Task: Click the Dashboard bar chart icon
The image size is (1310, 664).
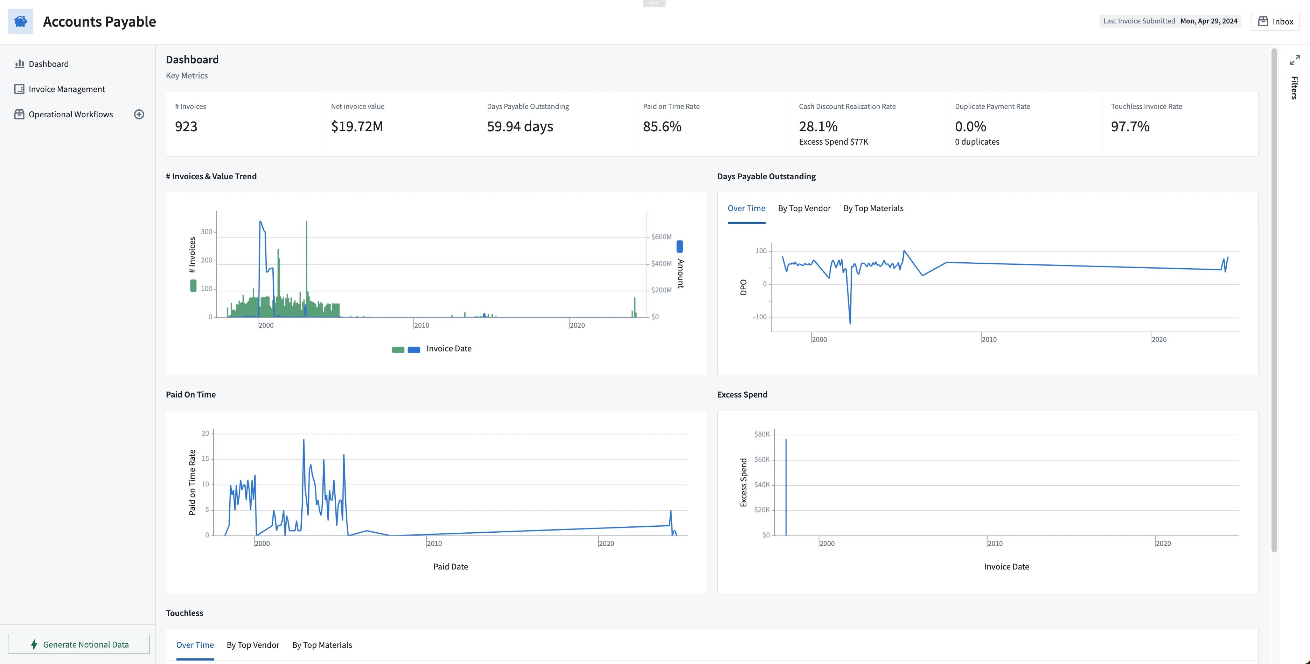Action: pyautogui.click(x=19, y=64)
